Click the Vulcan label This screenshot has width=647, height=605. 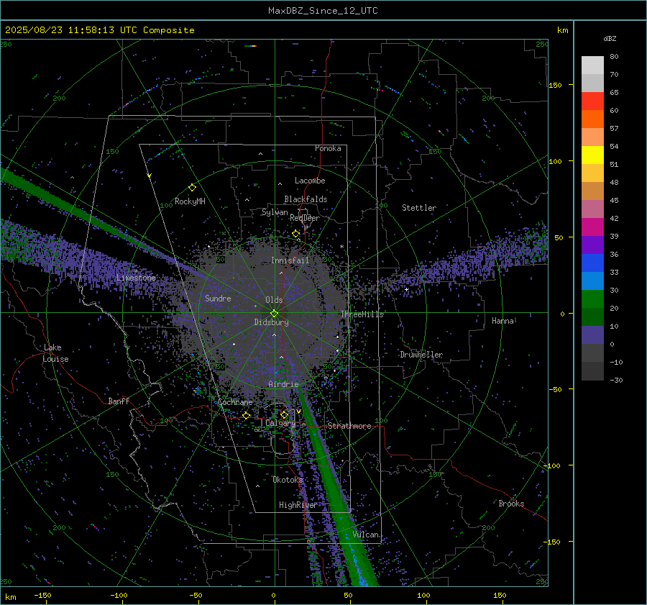pos(366,535)
